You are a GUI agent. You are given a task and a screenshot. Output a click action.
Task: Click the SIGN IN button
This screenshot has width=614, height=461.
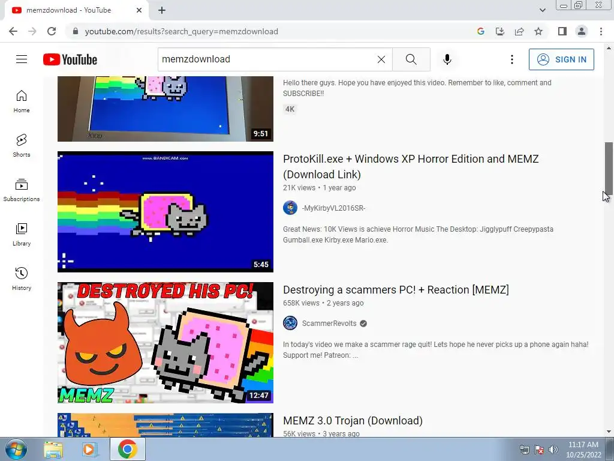[561, 59]
